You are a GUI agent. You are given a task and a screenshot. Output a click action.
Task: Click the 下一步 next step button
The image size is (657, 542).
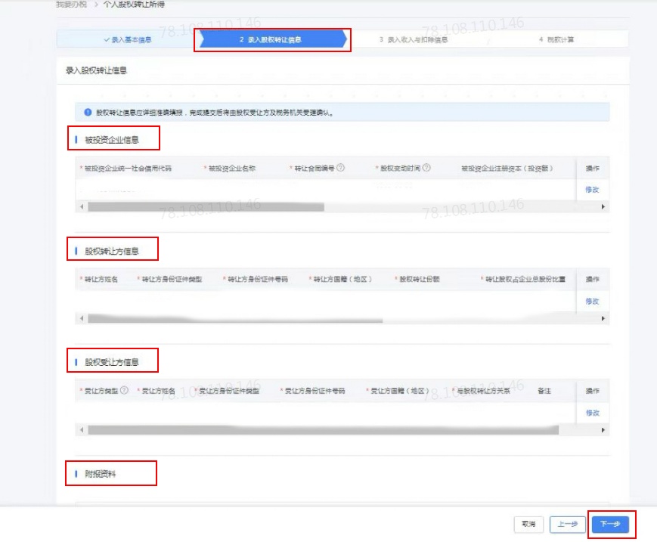(x=610, y=524)
